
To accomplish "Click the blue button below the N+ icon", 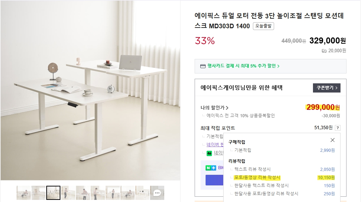I will pos(214,180).
